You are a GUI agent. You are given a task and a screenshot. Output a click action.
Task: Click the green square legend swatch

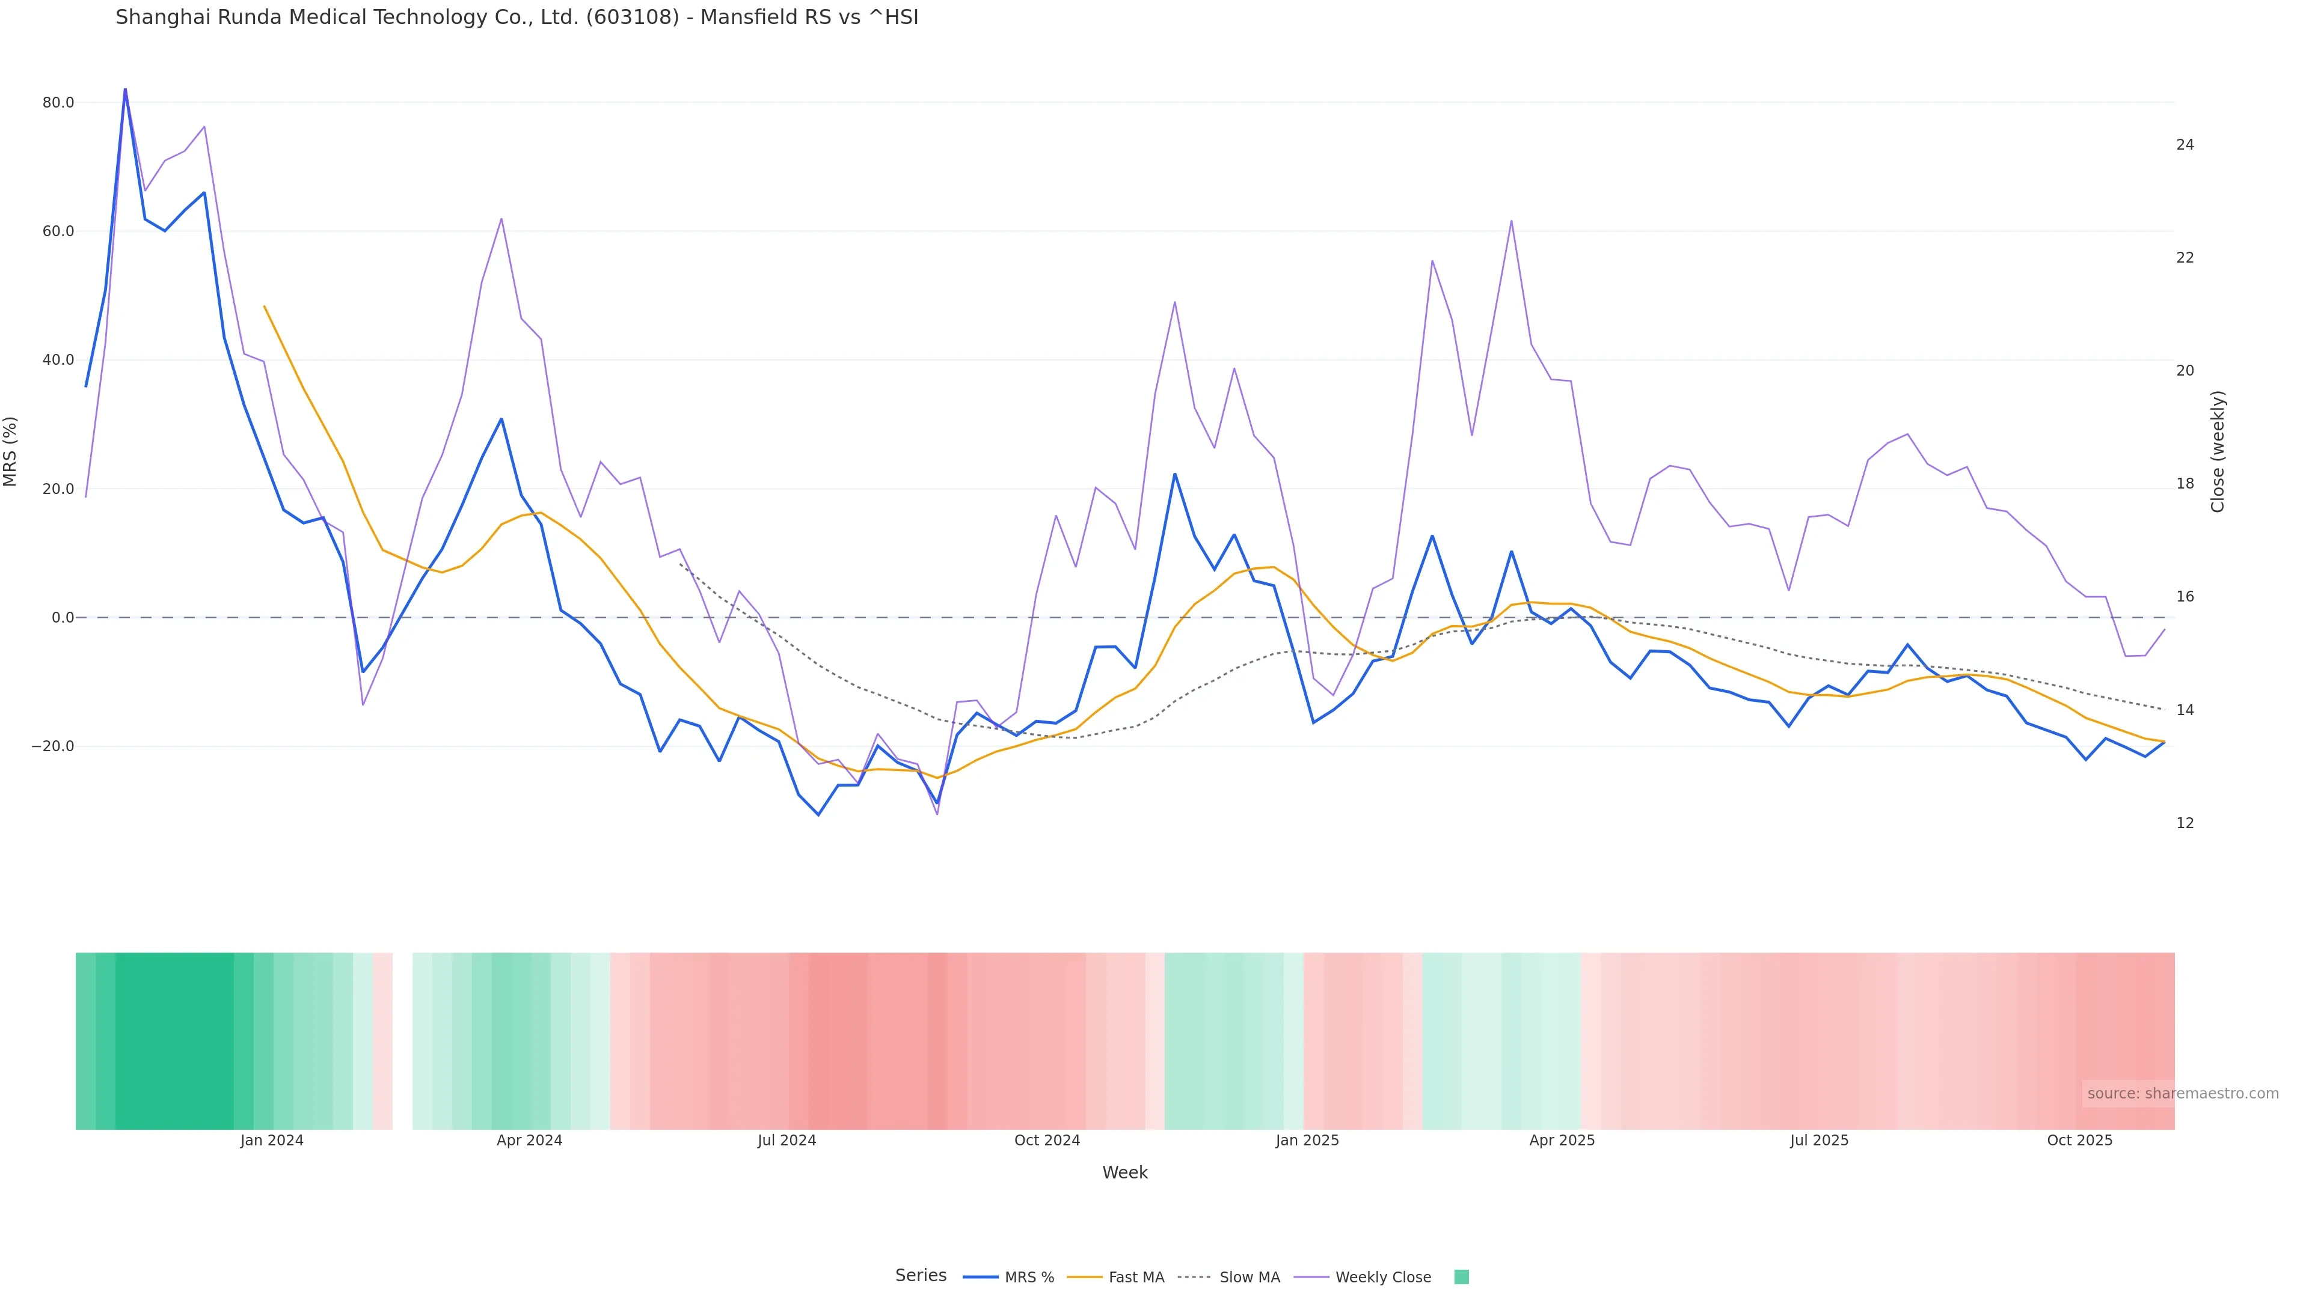coord(1461,1278)
